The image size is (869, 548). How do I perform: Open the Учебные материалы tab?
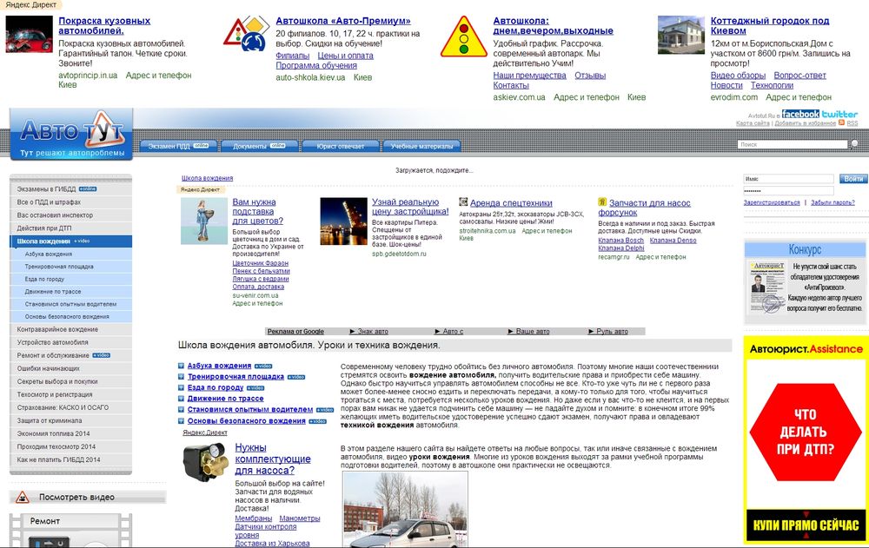point(421,146)
